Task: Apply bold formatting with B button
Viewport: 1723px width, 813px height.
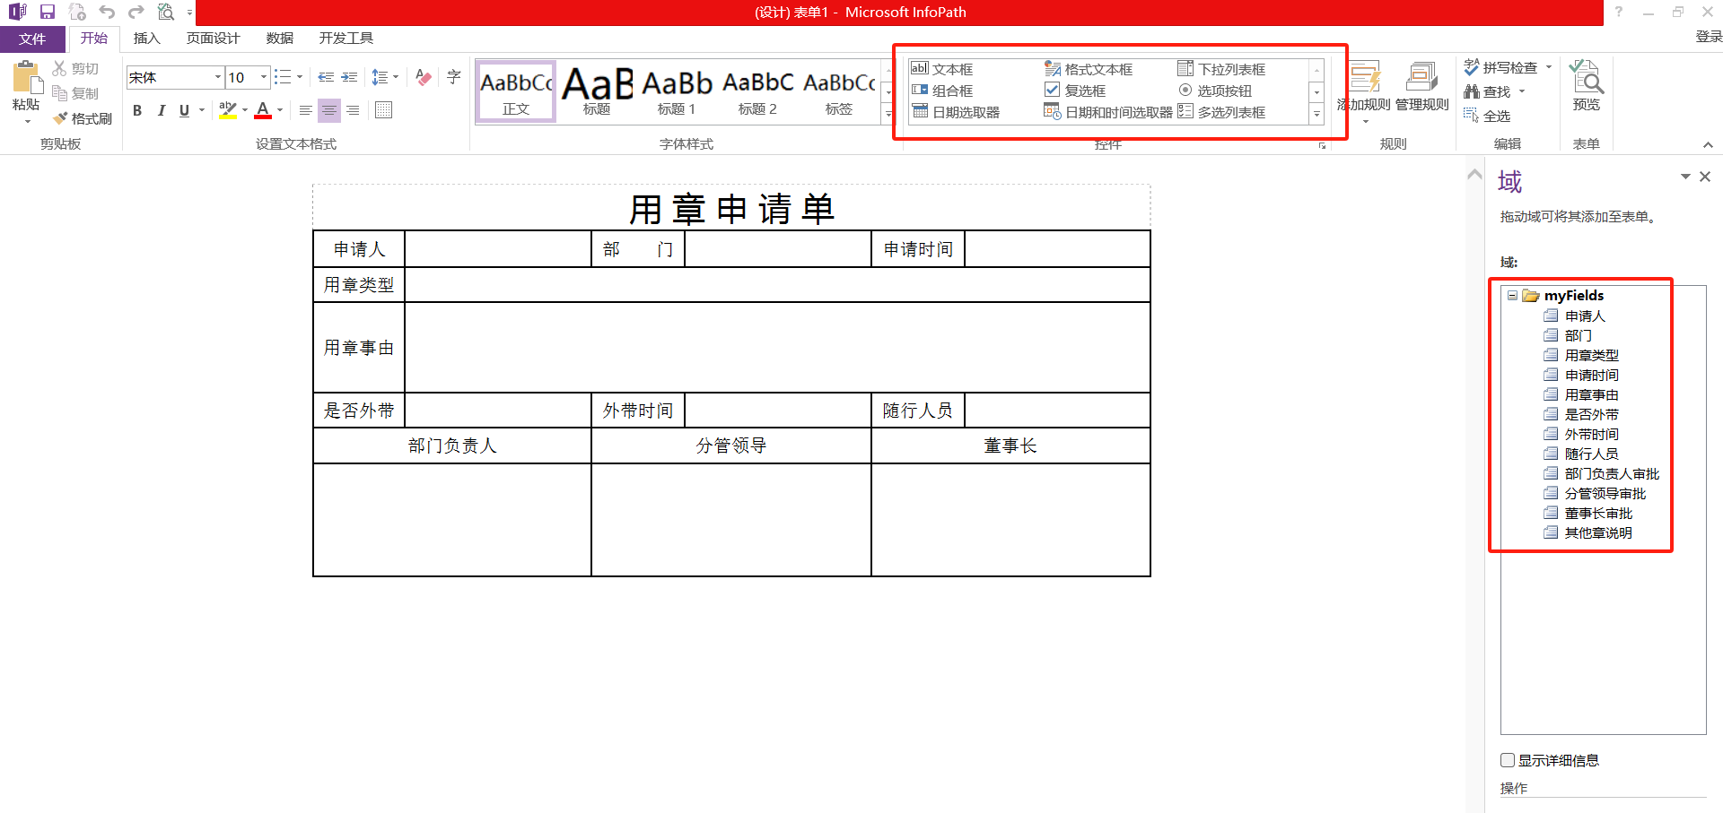Action: click(x=137, y=110)
